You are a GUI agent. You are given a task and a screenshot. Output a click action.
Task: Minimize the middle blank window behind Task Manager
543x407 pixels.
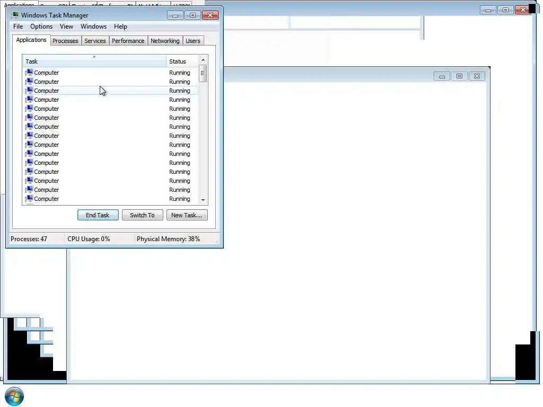coord(442,76)
